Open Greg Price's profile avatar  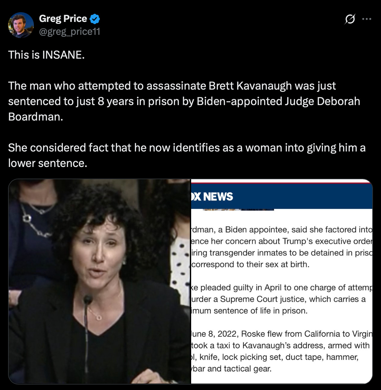[21, 25]
